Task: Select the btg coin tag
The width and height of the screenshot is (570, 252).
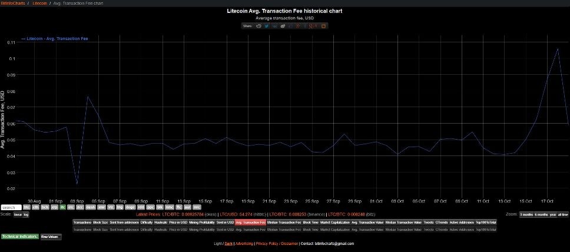Action: [120, 207]
